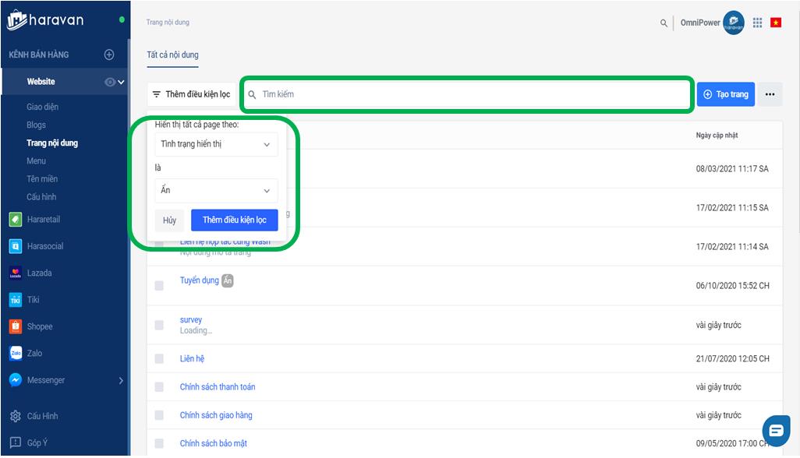
Task: Click the Trang nội dung breadcrumb
Action: (x=168, y=23)
